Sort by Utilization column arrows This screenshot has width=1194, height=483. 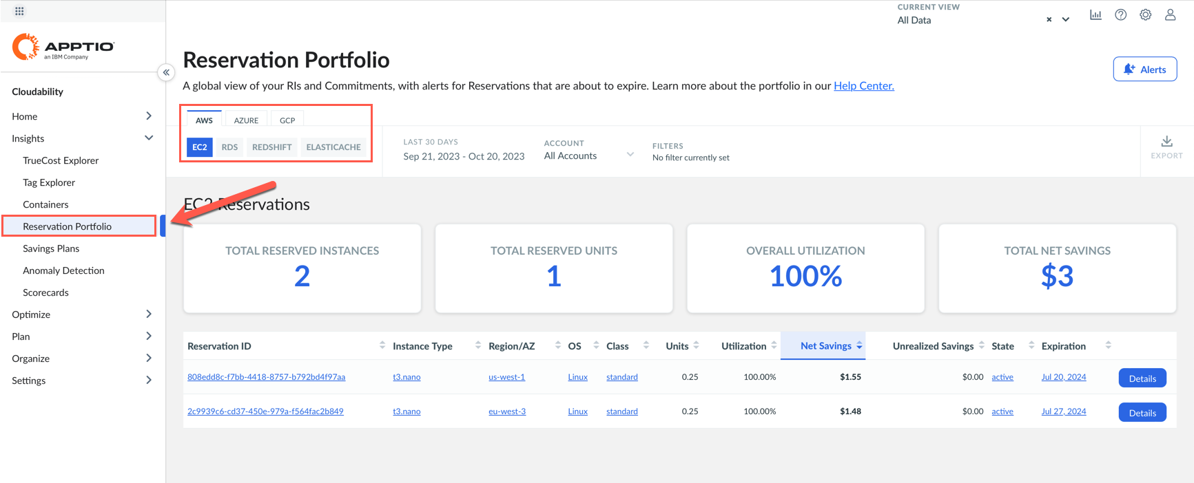coord(774,345)
